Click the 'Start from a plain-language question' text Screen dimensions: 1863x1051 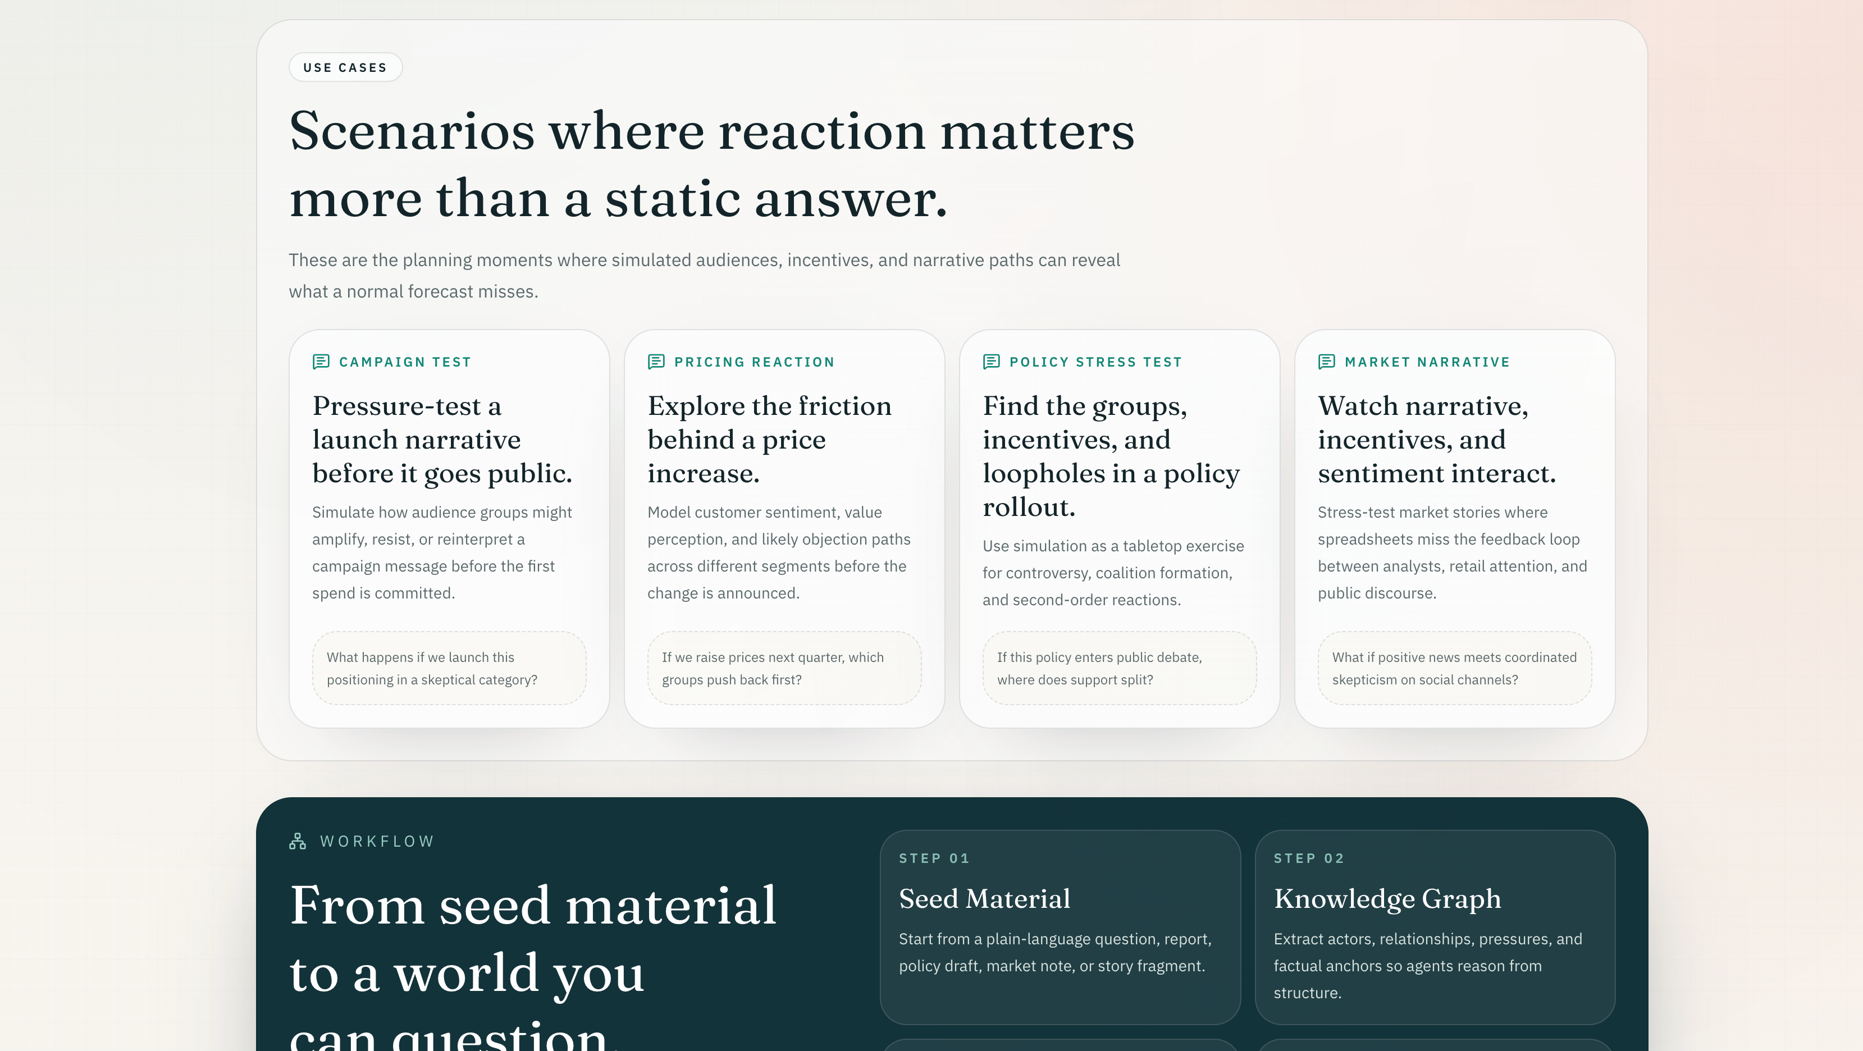click(1055, 953)
